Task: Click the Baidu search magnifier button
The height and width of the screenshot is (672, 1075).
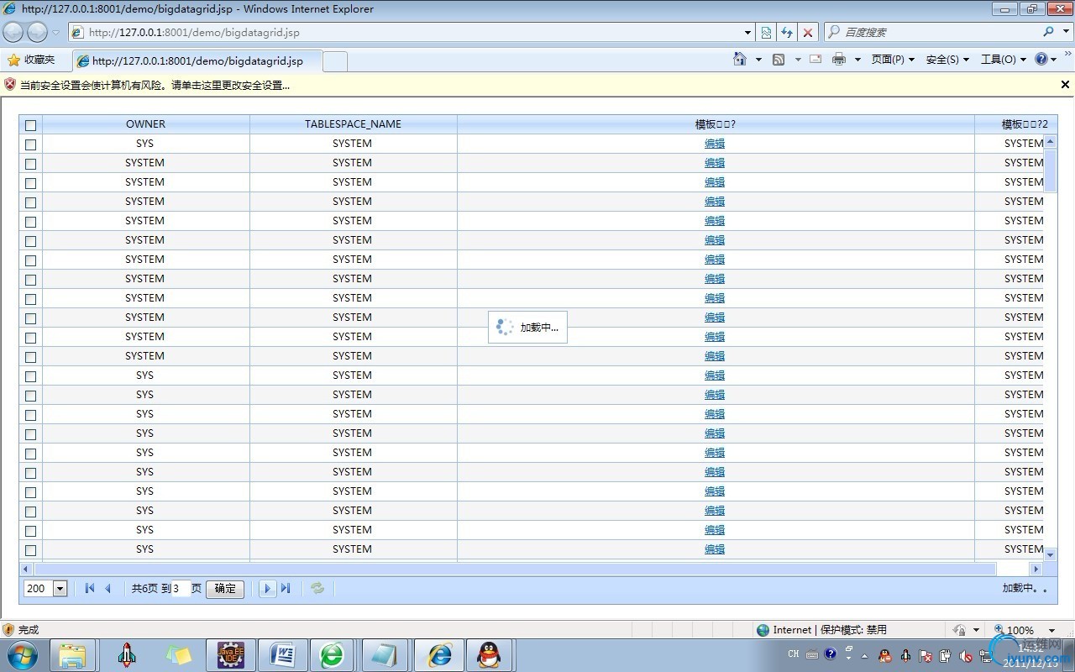Action: tap(1048, 32)
